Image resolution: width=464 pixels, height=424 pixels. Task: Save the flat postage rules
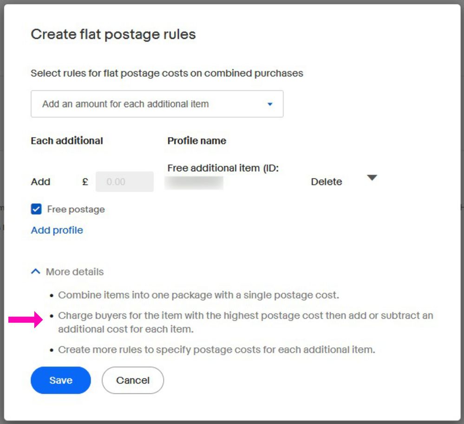click(60, 380)
